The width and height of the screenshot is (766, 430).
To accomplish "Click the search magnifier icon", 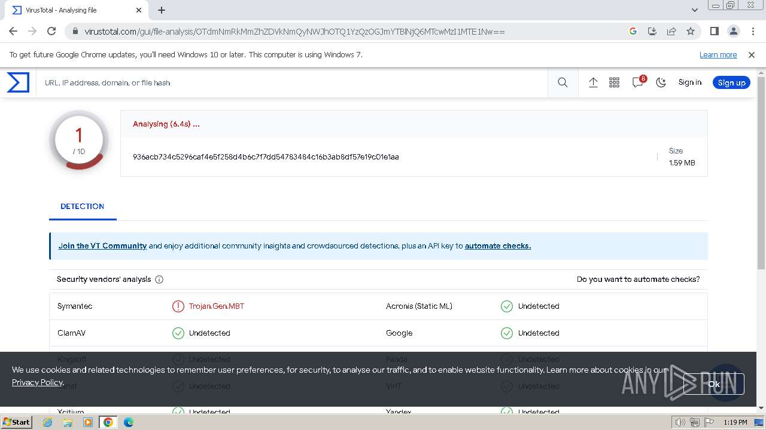I will [563, 83].
